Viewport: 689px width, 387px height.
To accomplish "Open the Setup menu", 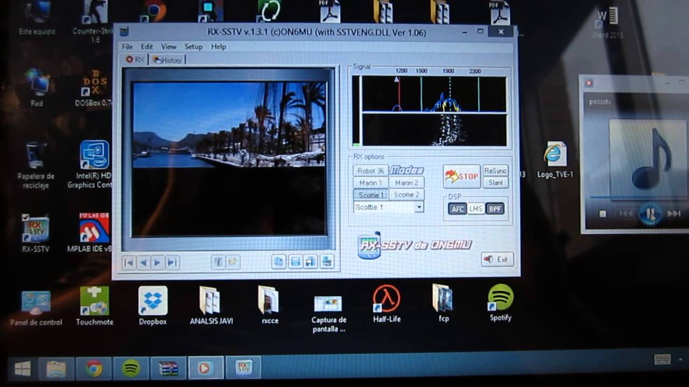I will (x=193, y=47).
